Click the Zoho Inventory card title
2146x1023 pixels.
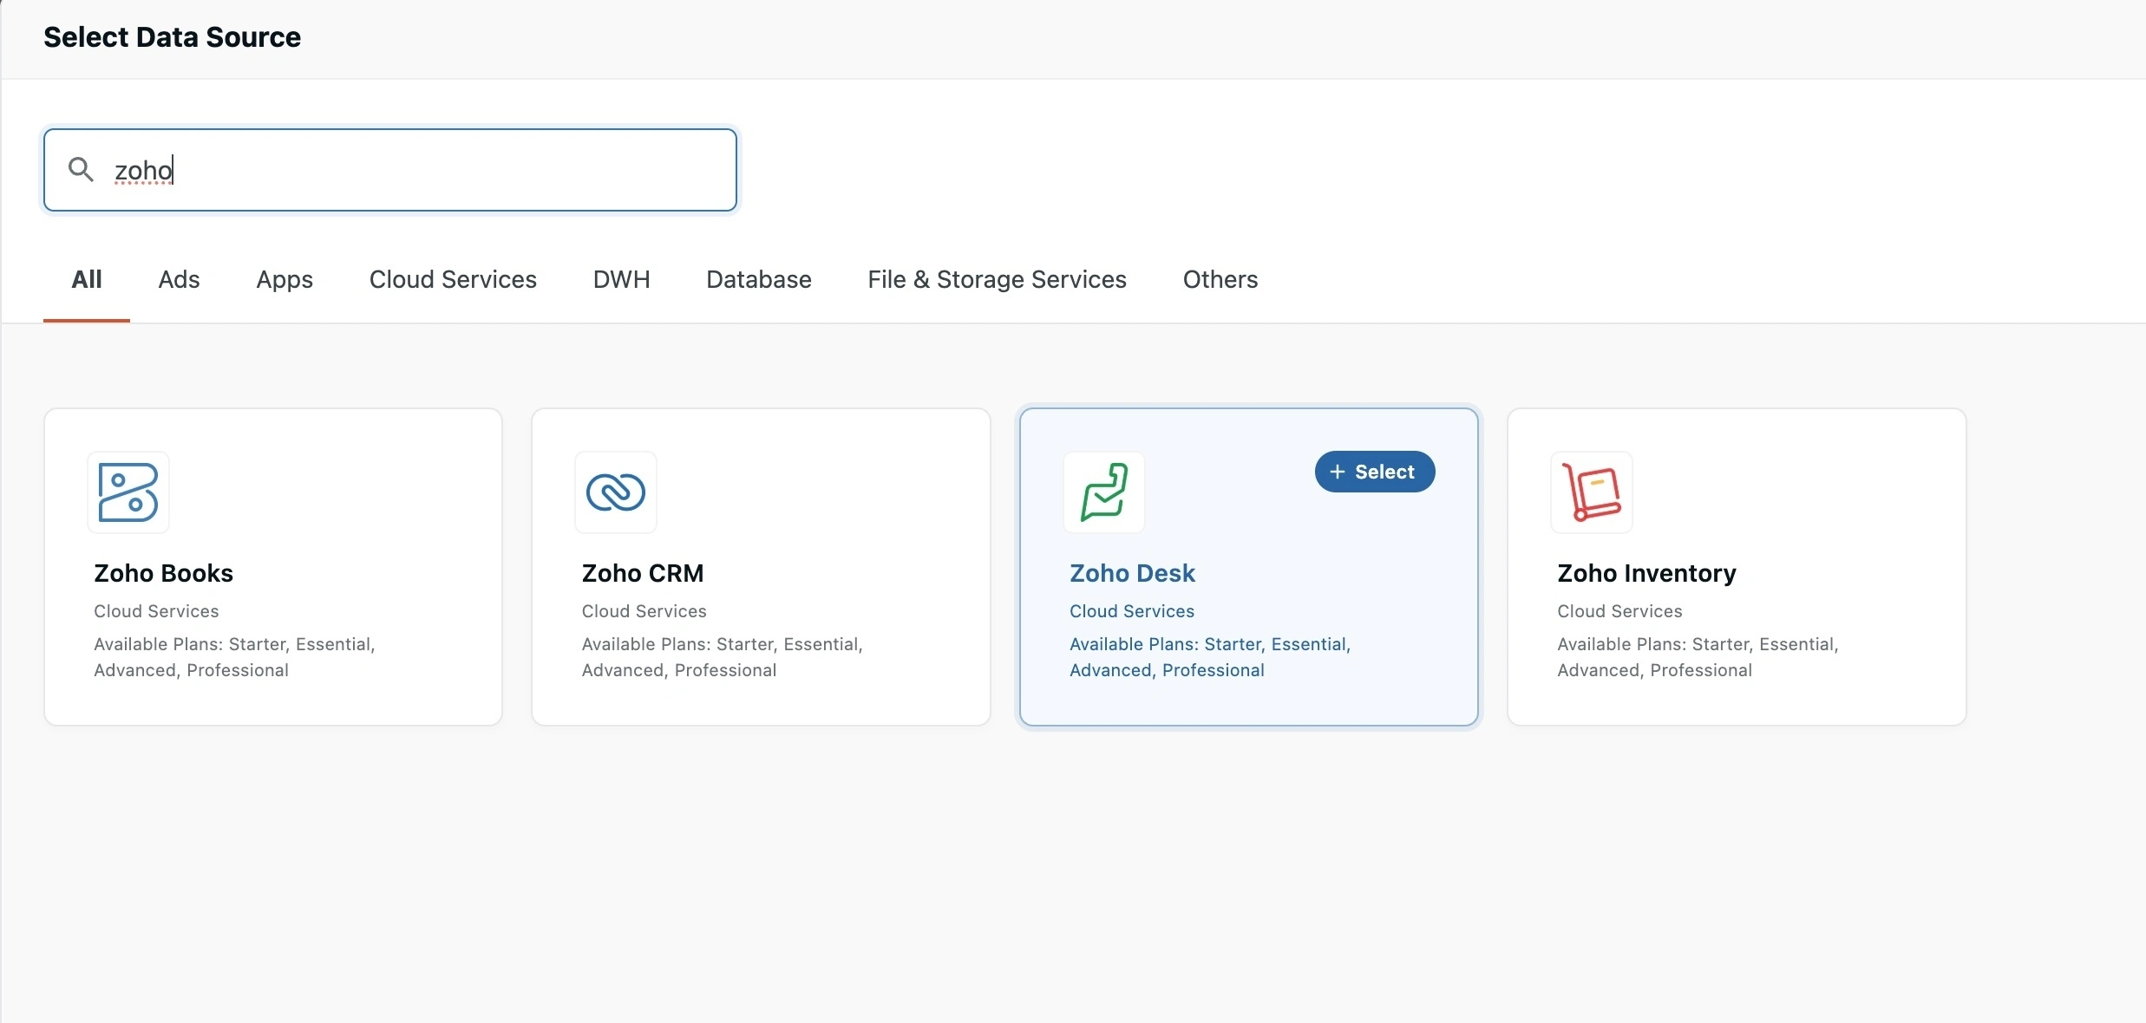1646,573
